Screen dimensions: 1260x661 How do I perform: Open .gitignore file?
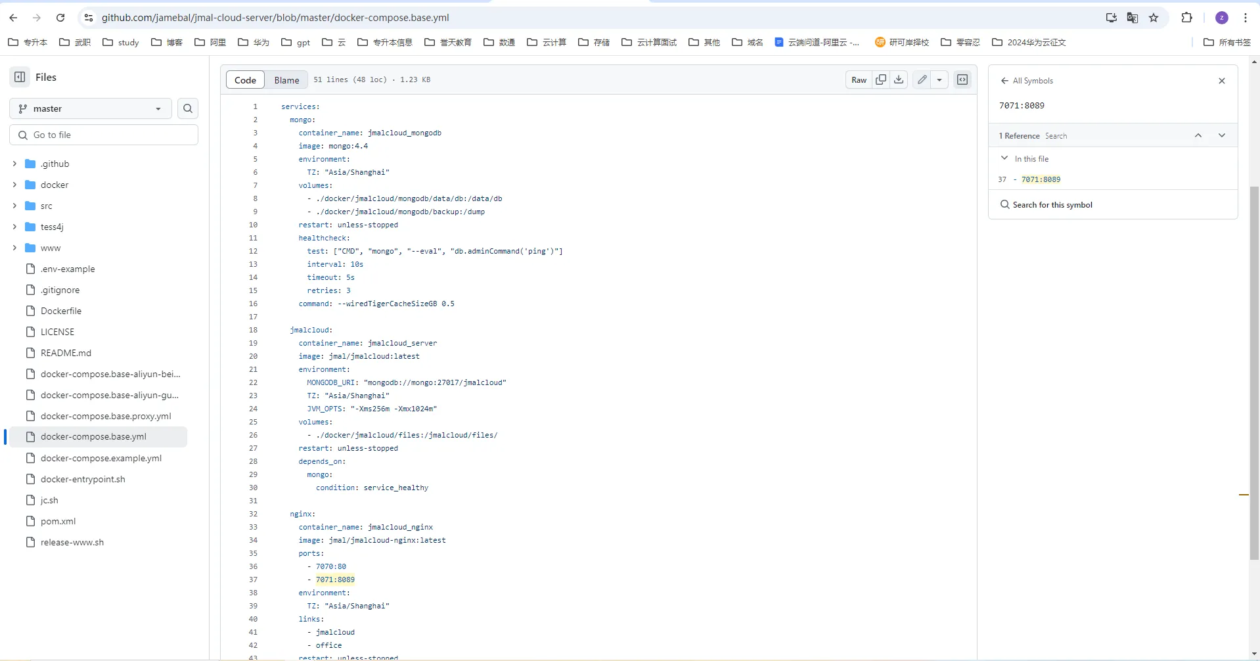(60, 290)
